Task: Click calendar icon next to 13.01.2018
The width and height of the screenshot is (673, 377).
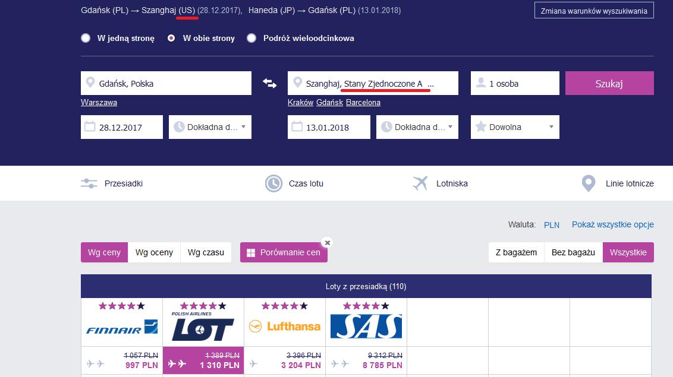Action: [297, 126]
